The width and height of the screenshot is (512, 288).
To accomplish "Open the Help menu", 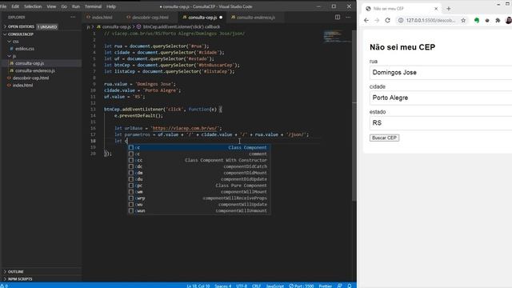I will coord(111,6).
